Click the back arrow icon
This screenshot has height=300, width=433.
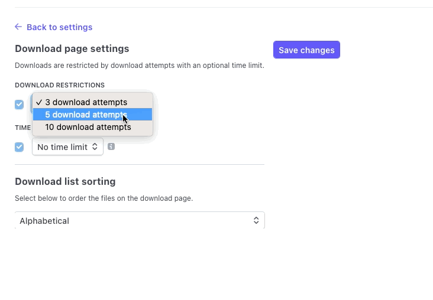(x=18, y=27)
